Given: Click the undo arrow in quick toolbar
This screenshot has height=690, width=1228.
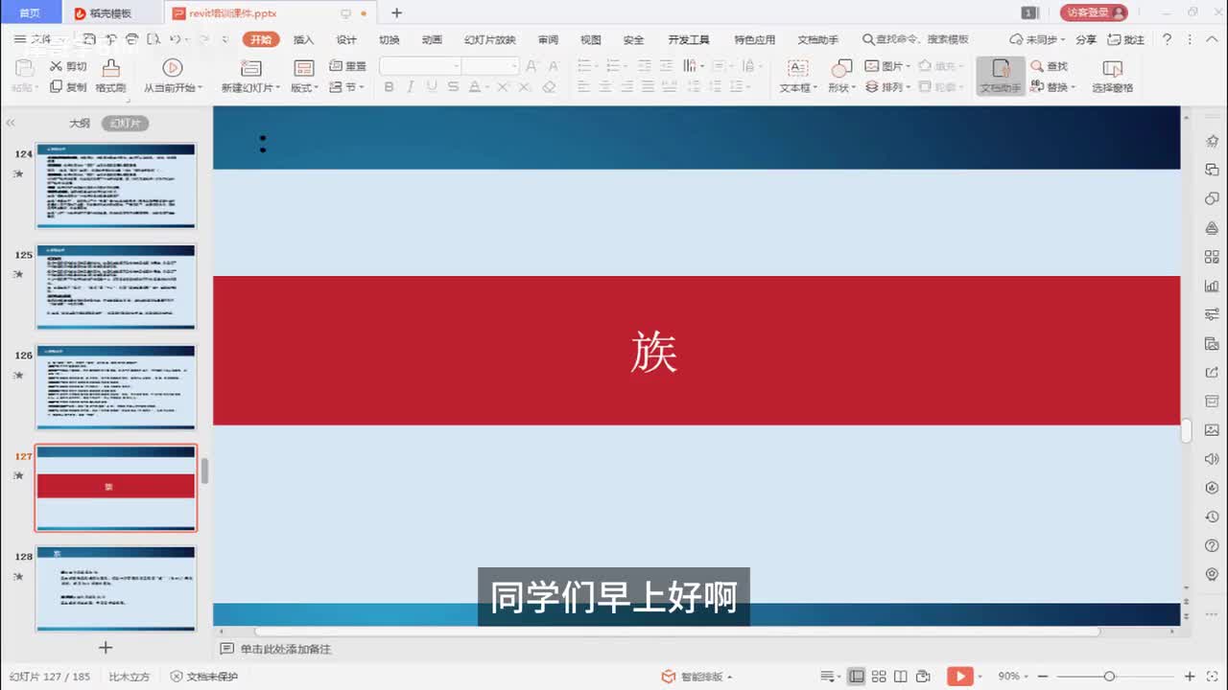Looking at the screenshot, I should point(175,39).
